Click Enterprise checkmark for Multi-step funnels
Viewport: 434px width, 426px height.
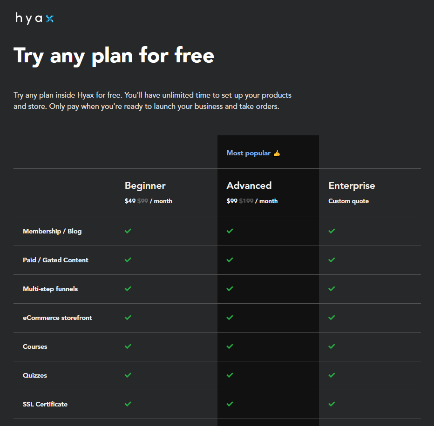[332, 289]
